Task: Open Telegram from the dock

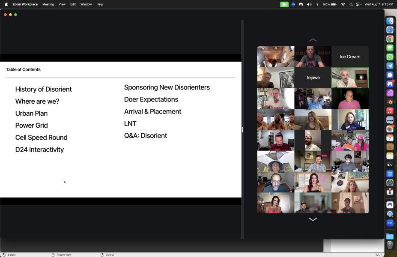Action: pyautogui.click(x=390, y=66)
